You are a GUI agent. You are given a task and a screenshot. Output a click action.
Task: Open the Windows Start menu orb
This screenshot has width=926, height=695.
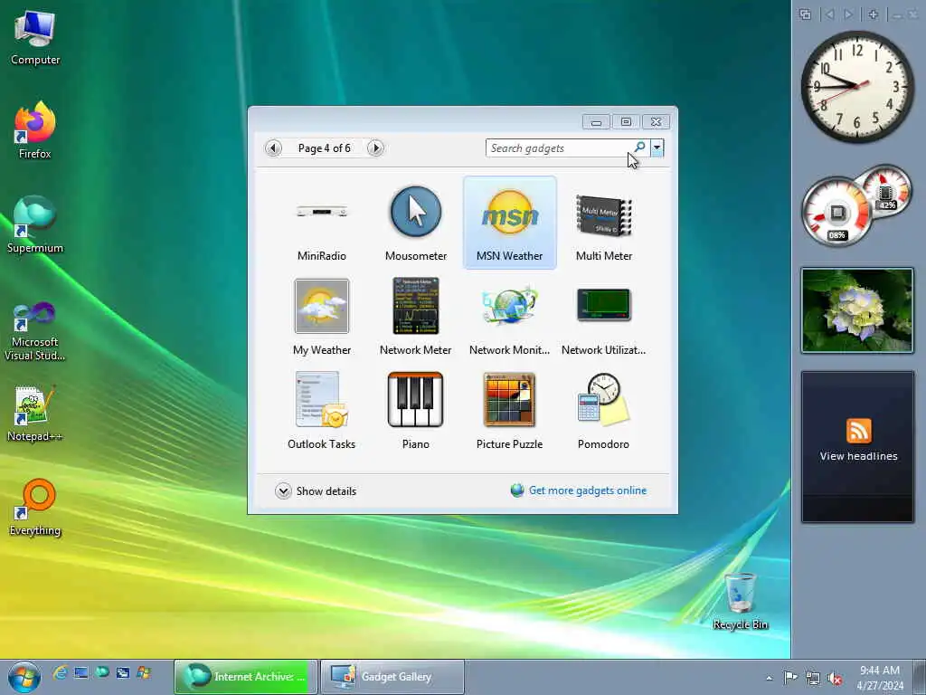tap(24, 677)
